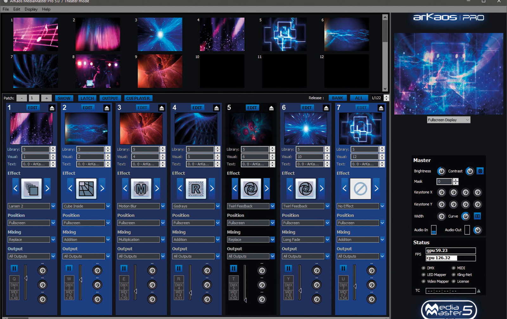
Task: Click the first Keystone X knob
Action: [441, 192]
